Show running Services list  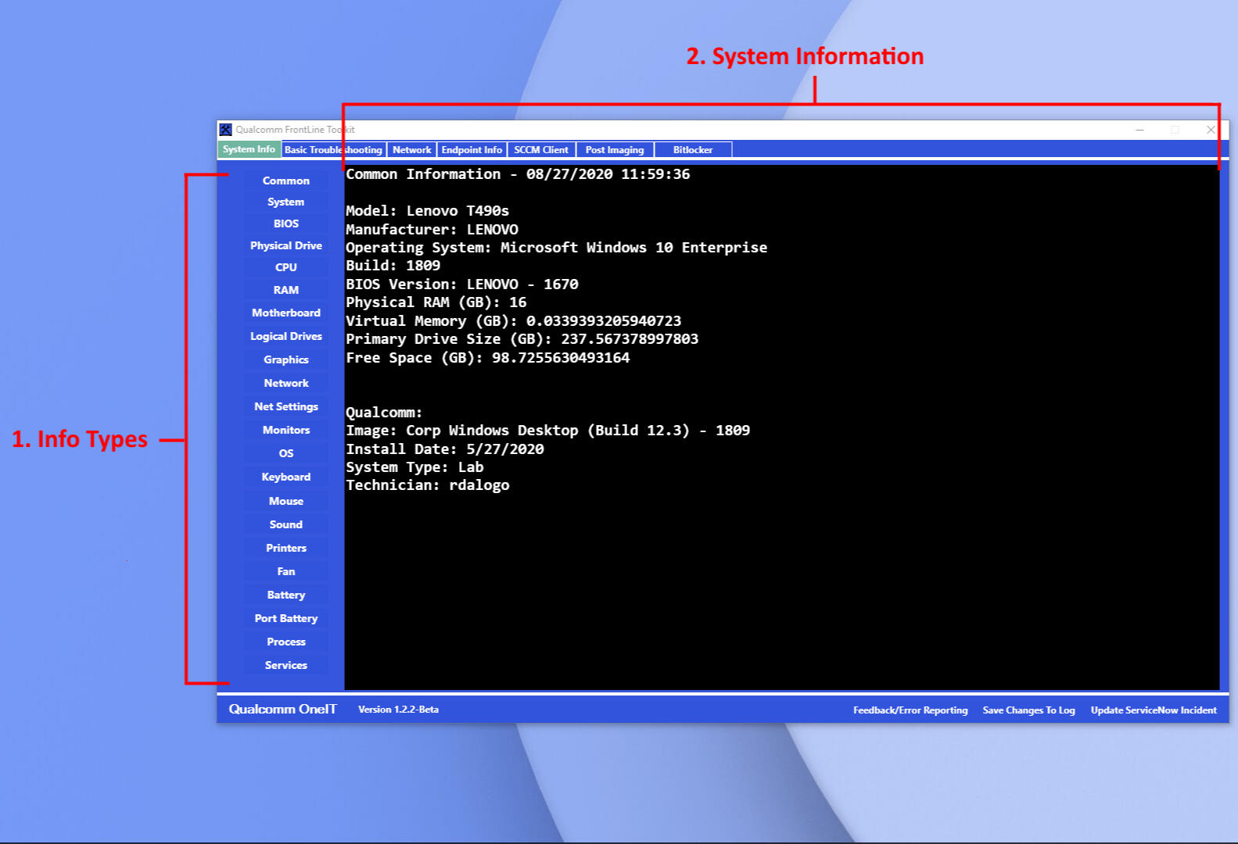pyautogui.click(x=285, y=665)
